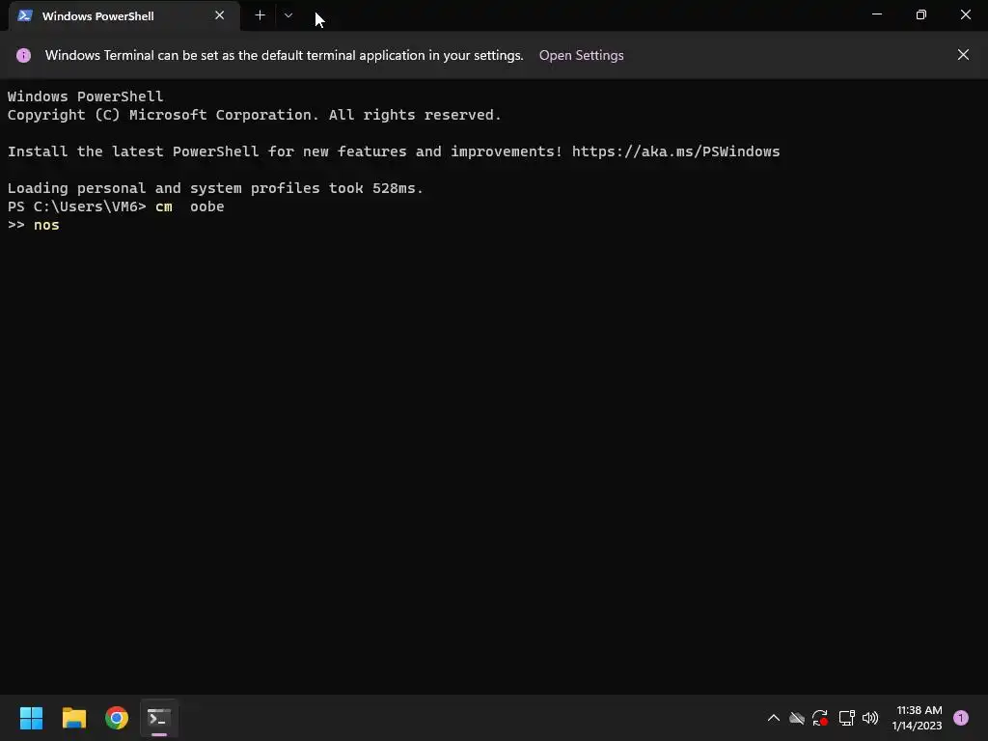Viewport: 988px width, 741px height.
Task: Click the 'PS C:\Users\VM6>' prompt text
Action: point(76,206)
